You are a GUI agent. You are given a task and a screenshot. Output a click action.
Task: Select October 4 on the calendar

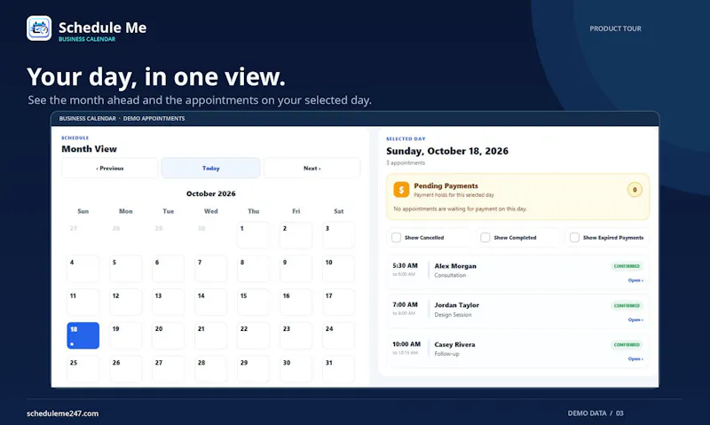[83, 268]
